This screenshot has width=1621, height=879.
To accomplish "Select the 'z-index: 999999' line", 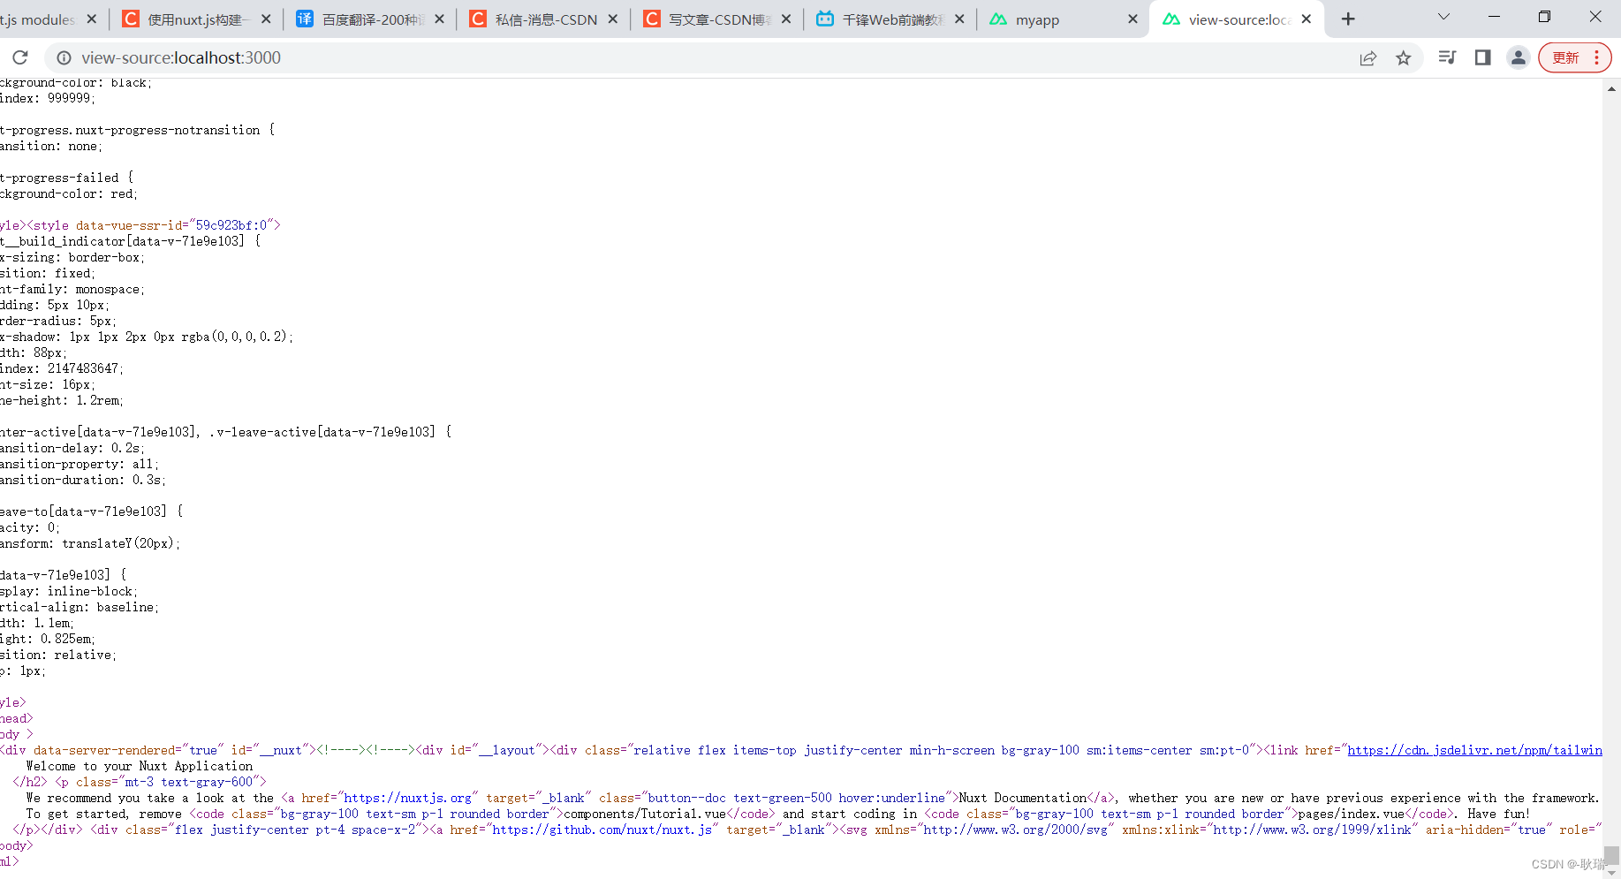I will (x=48, y=98).
